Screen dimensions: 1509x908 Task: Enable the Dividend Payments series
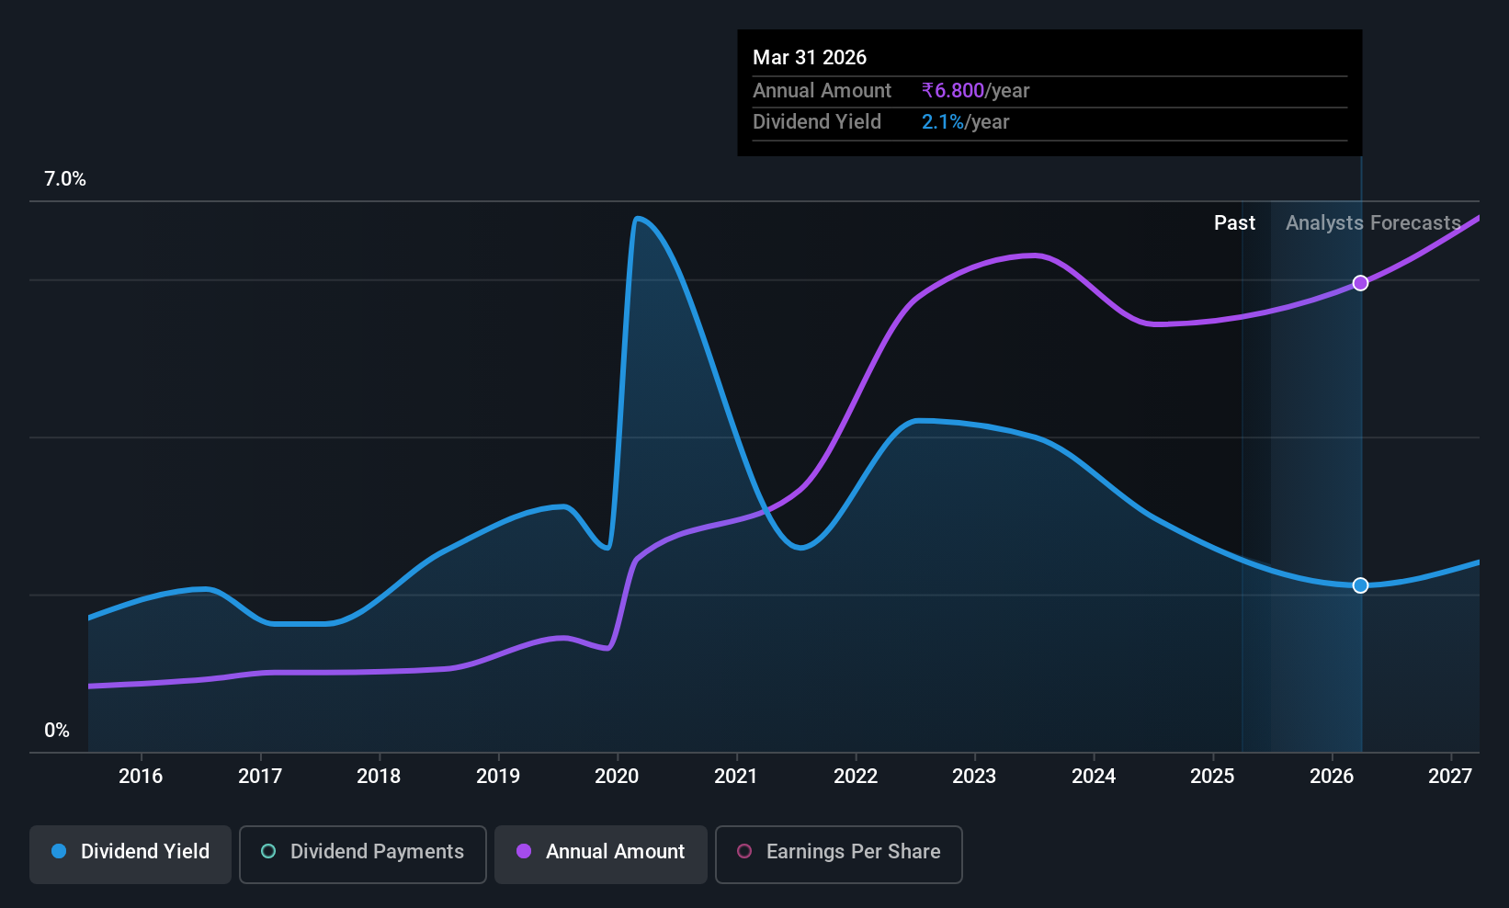point(363,855)
